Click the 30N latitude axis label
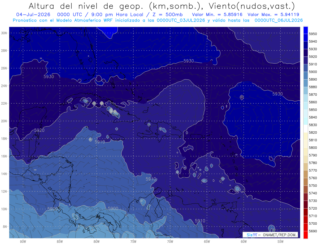 [x=4, y=33]
